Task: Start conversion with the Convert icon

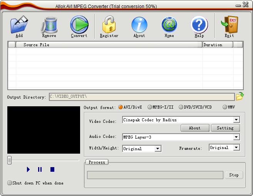Action: [x=79, y=25]
